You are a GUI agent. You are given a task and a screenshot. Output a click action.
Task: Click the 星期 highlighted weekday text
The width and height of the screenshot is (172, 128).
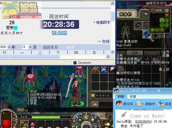pos(12,28)
